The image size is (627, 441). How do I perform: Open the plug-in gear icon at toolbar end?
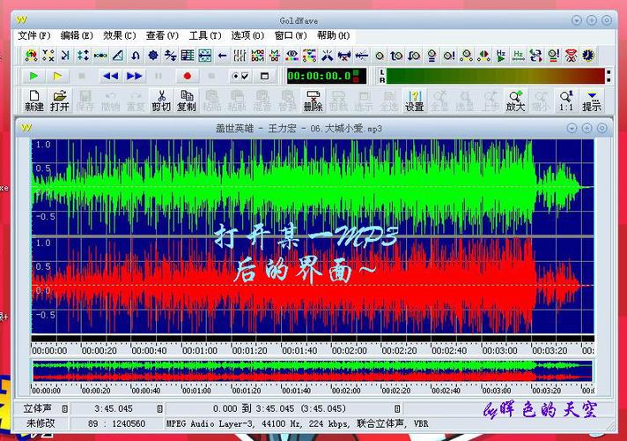(588, 56)
